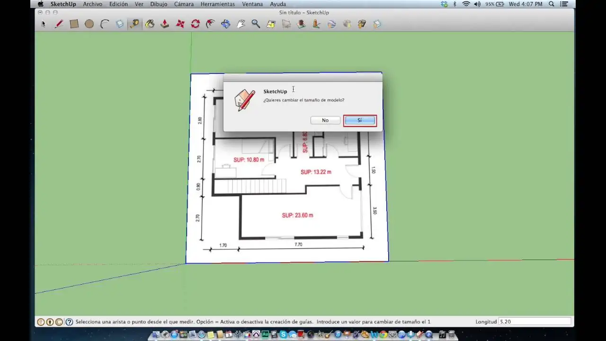Select the Pan hand tool
The image size is (606, 341).
click(x=241, y=24)
